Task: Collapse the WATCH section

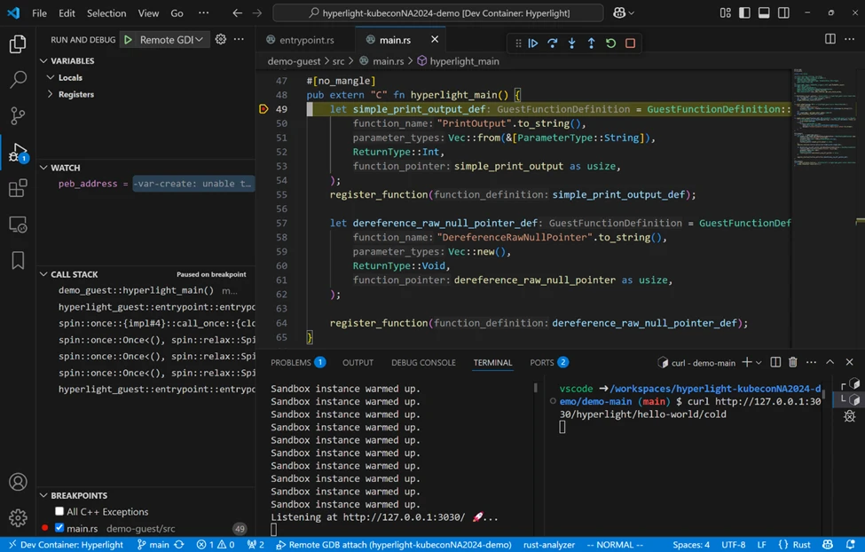Action: 43,167
